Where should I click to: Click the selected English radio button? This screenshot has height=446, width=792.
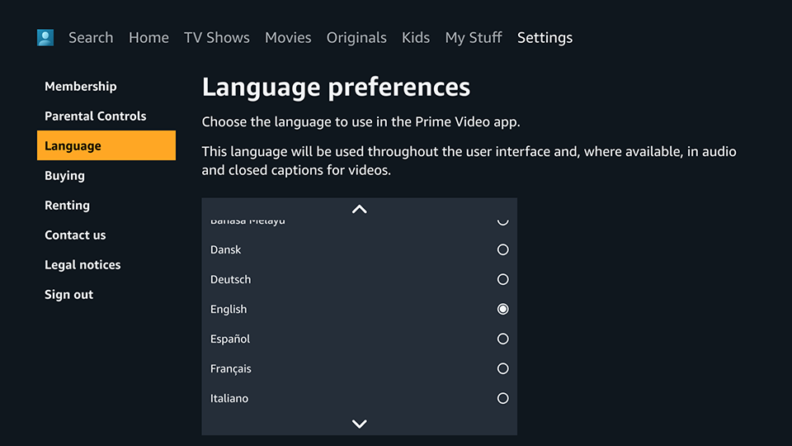502,309
